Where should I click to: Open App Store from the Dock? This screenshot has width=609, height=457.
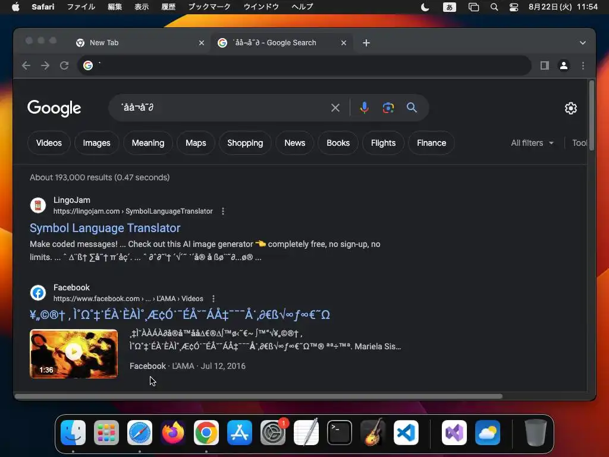[x=240, y=433]
